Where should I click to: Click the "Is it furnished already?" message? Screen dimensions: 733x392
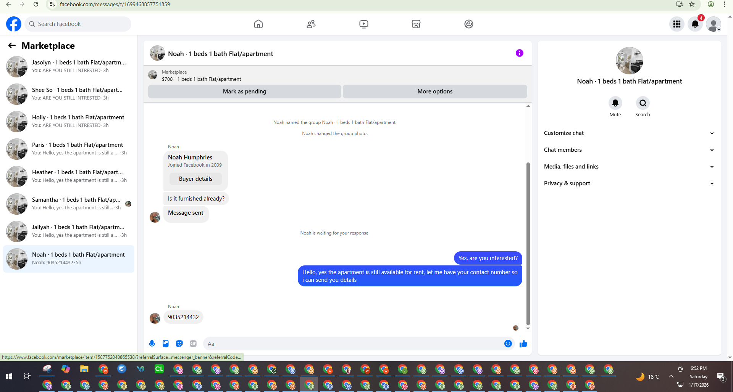pos(196,199)
